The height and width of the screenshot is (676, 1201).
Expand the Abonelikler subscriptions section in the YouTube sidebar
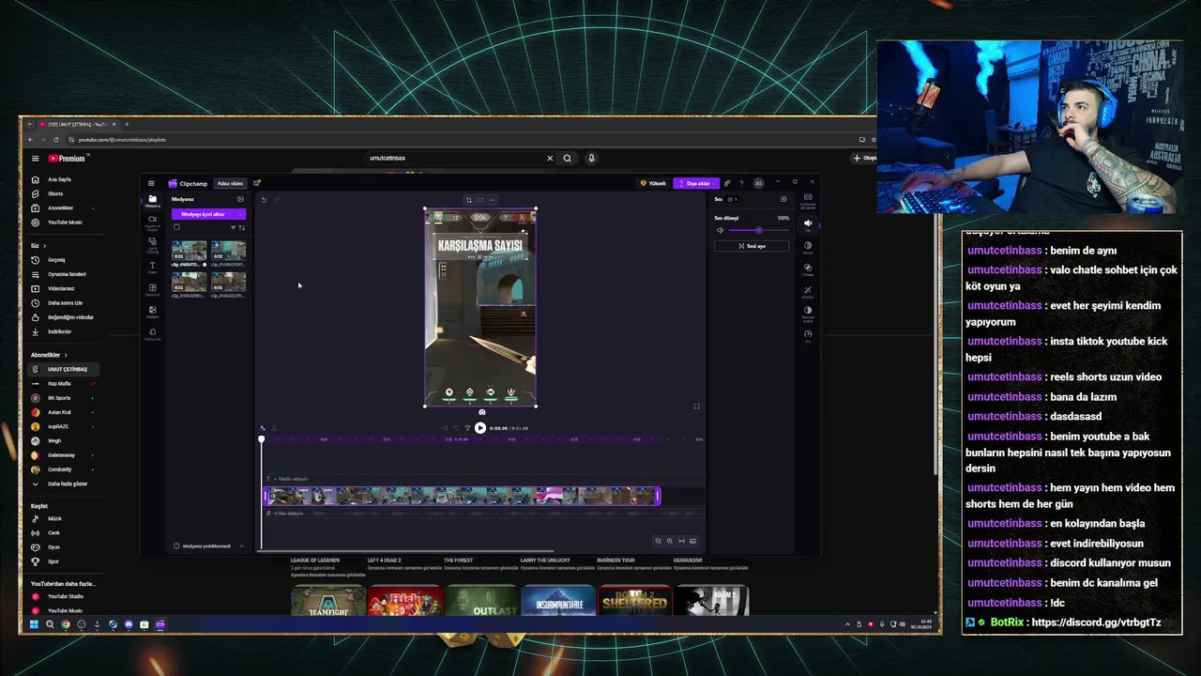click(49, 355)
